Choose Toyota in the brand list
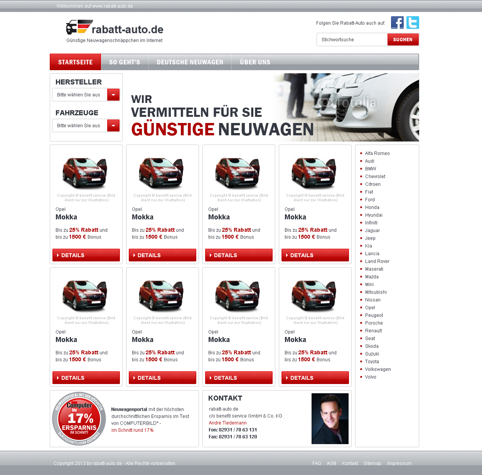 click(372, 362)
